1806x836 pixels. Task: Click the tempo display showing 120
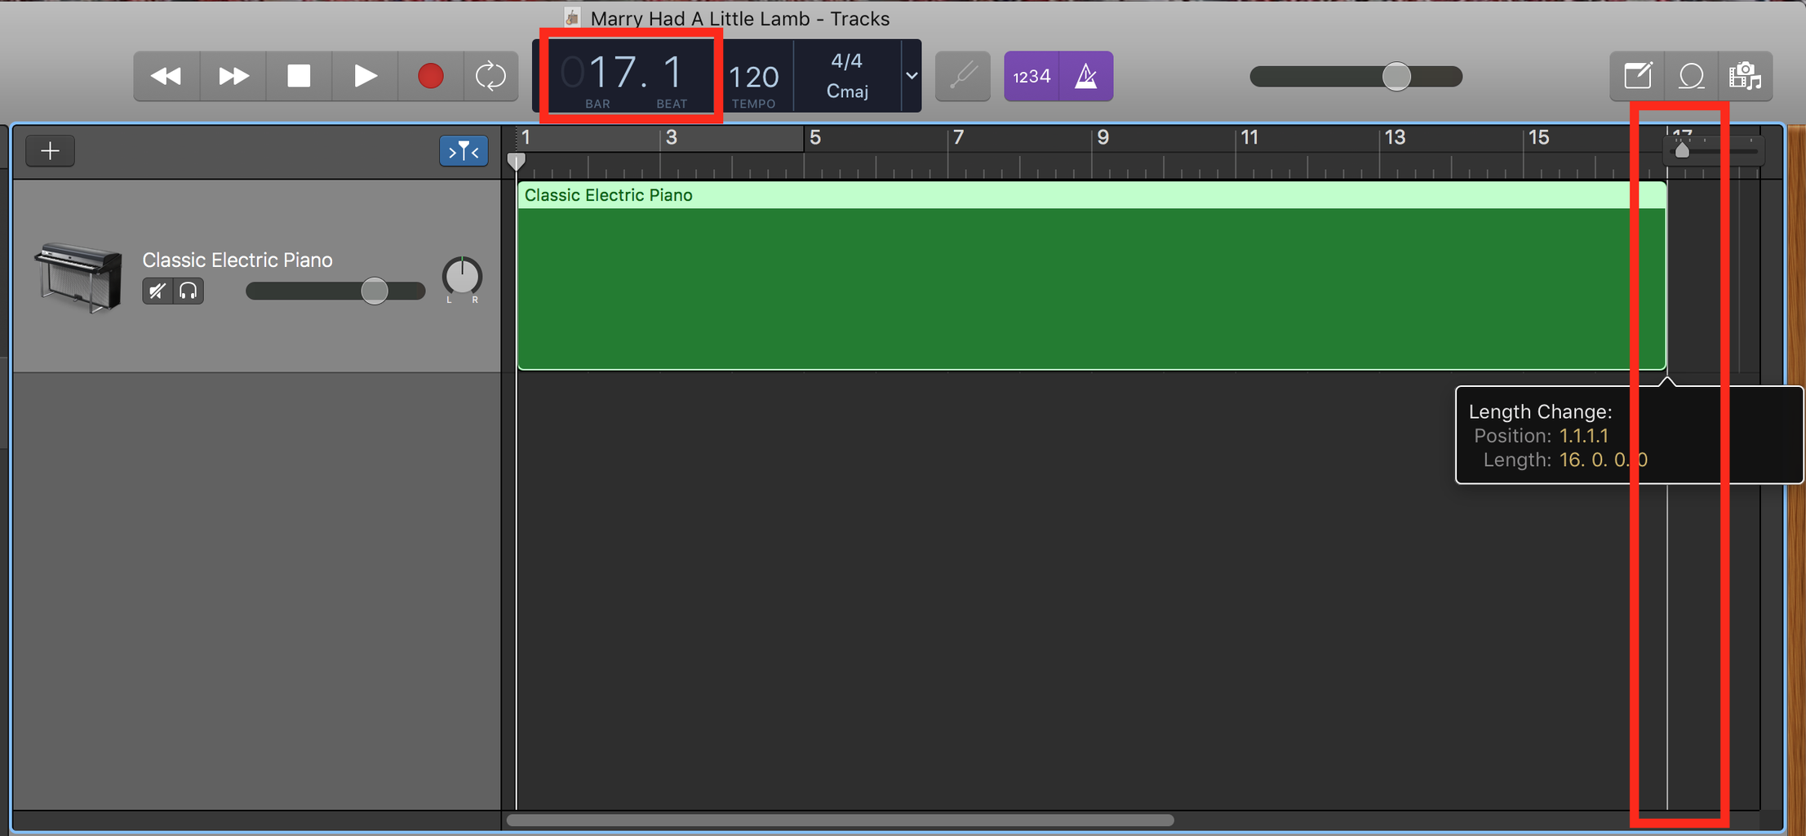[752, 76]
